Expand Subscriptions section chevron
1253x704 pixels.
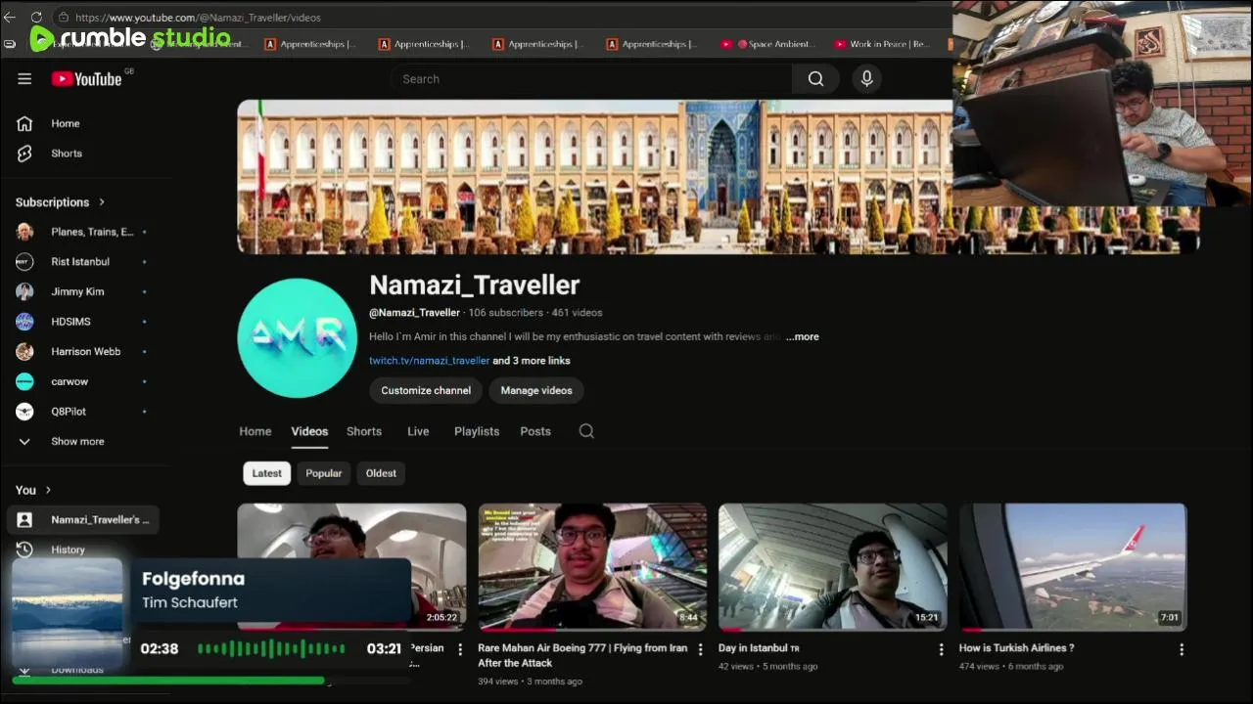click(x=101, y=202)
